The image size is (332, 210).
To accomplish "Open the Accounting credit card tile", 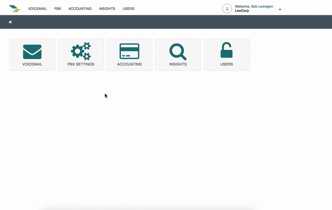I will [129, 54].
